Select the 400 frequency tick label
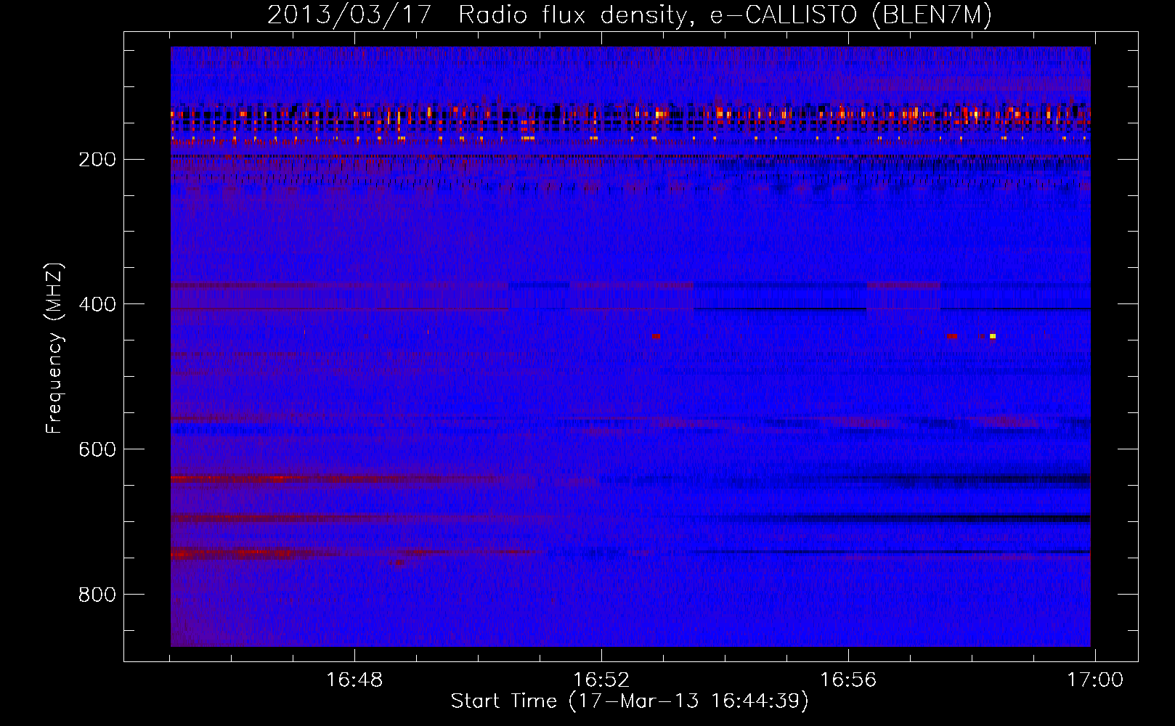The width and height of the screenshot is (1175, 726). (97, 304)
